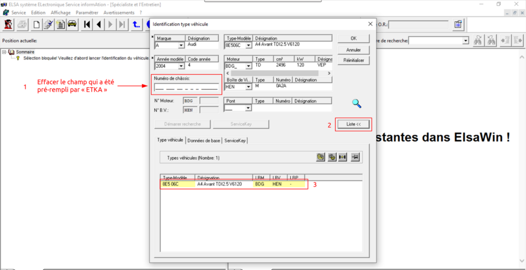
Task: Click the Désignation column header in list
Action: [224, 178]
